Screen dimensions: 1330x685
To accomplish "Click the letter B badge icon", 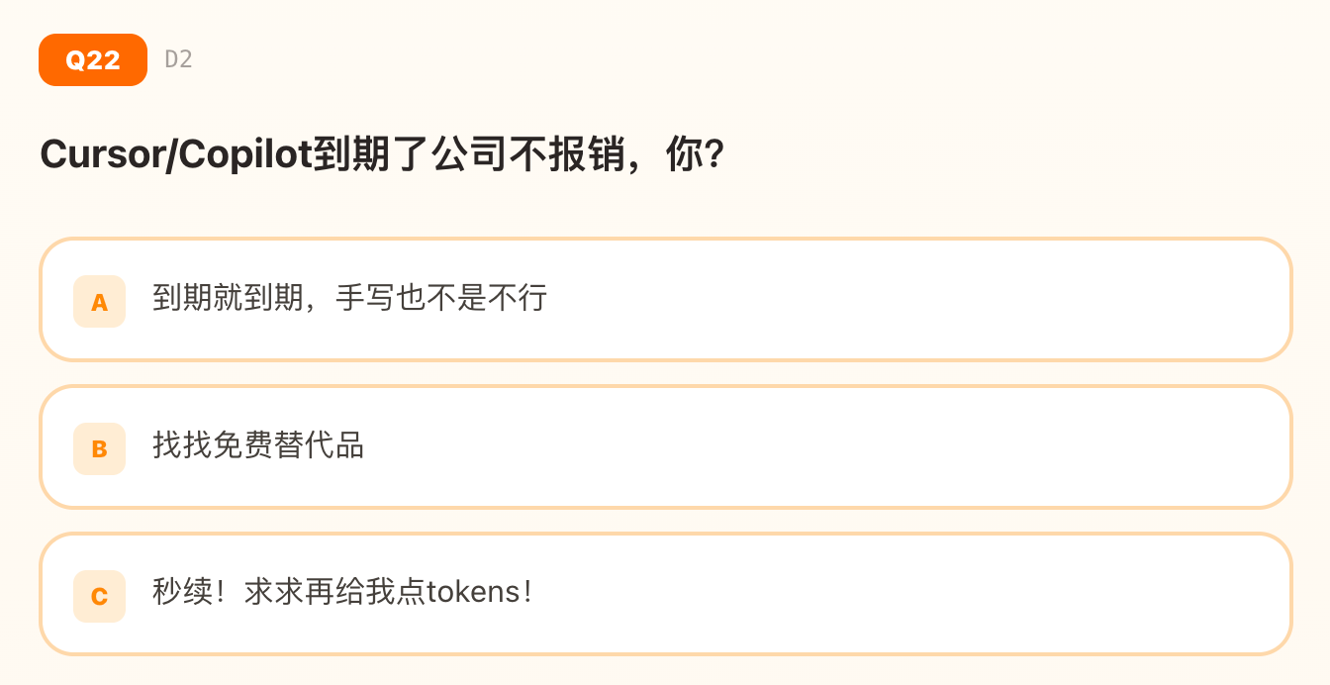I will [99, 449].
